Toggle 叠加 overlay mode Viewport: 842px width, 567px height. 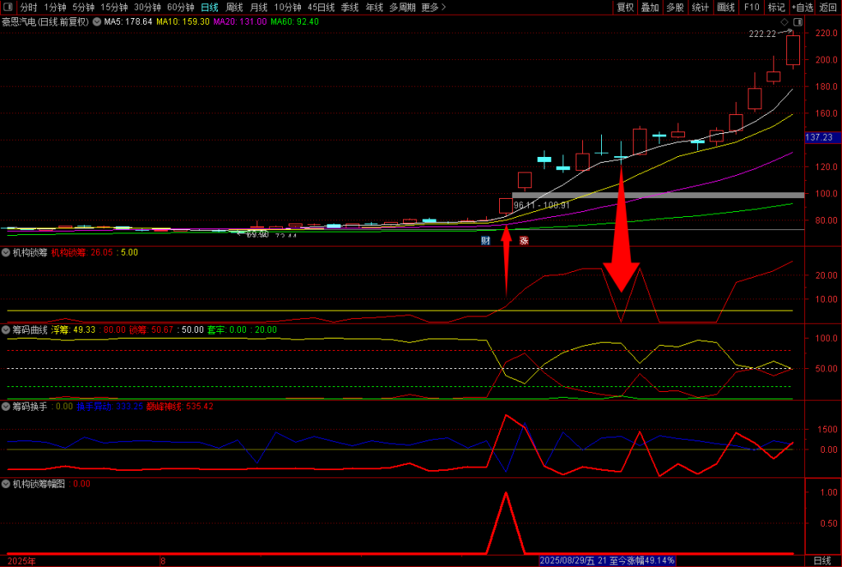pos(650,7)
